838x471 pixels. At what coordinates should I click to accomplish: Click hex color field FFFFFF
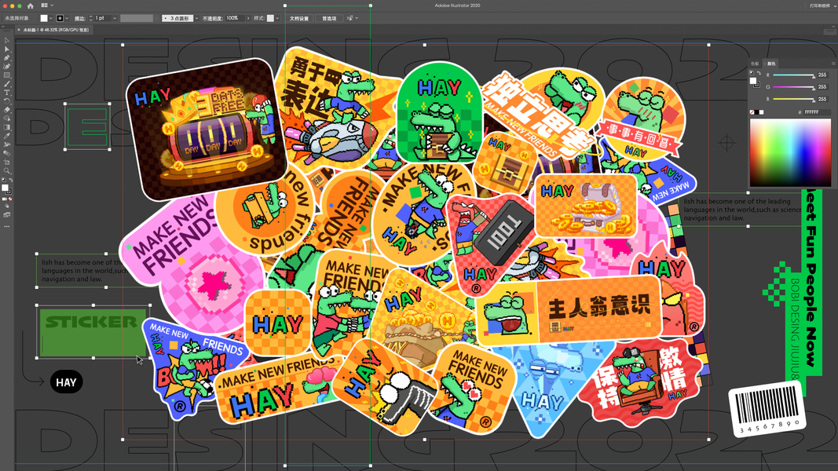[x=817, y=112]
